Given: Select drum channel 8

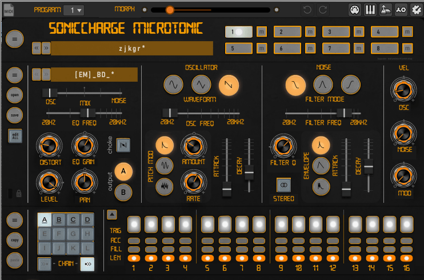Looking at the screenshot, I should point(385,49).
